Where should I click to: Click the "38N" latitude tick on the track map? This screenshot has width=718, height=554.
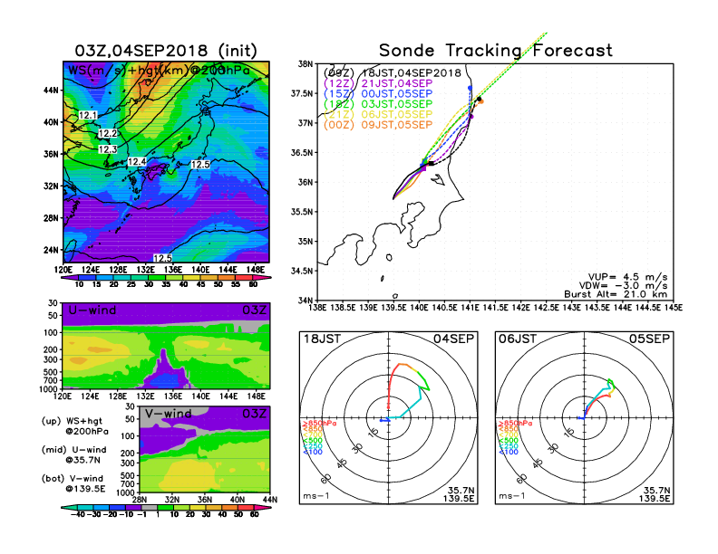(x=306, y=63)
